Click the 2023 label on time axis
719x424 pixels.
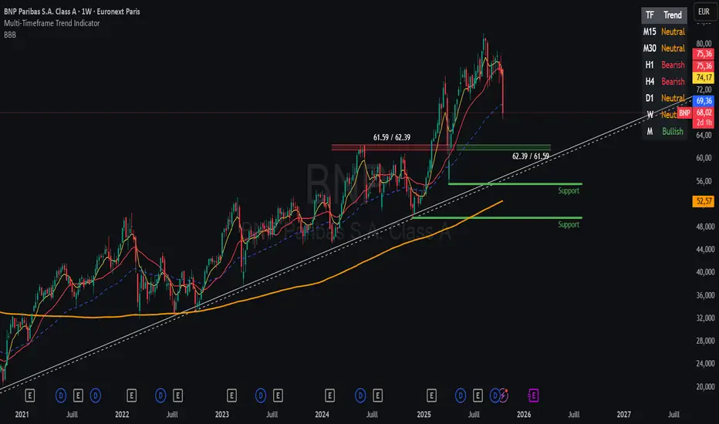222,415
